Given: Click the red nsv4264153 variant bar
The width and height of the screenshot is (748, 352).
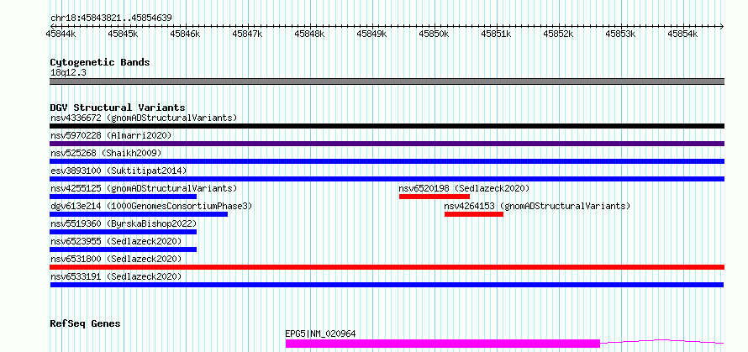Looking at the screenshot, I should [x=474, y=214].
